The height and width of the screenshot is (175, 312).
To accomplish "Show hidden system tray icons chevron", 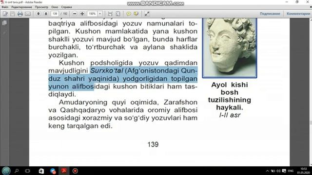I will (267, 171).
